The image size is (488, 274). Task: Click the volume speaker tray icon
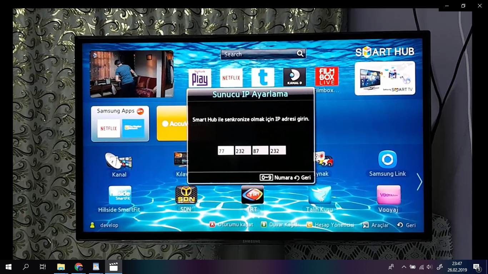coord(429,267)
